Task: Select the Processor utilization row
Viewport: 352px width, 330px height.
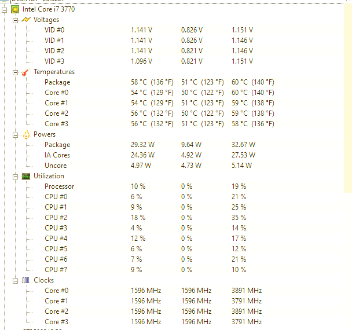Action: pos(59,186)
